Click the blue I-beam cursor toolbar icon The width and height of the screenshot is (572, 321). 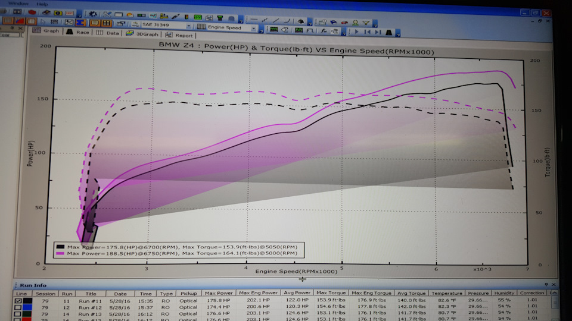pyautogui.click(x=80, y=23)
